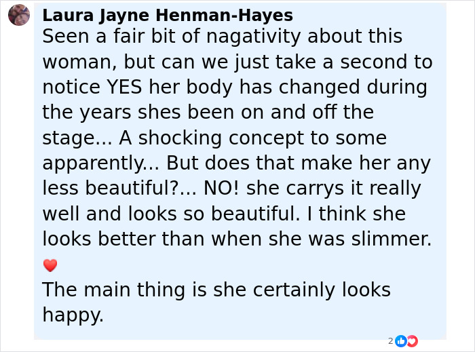Click the word "happy." ending the comment
The height and width of the screenshot is (352, 475).
point(73,315)
